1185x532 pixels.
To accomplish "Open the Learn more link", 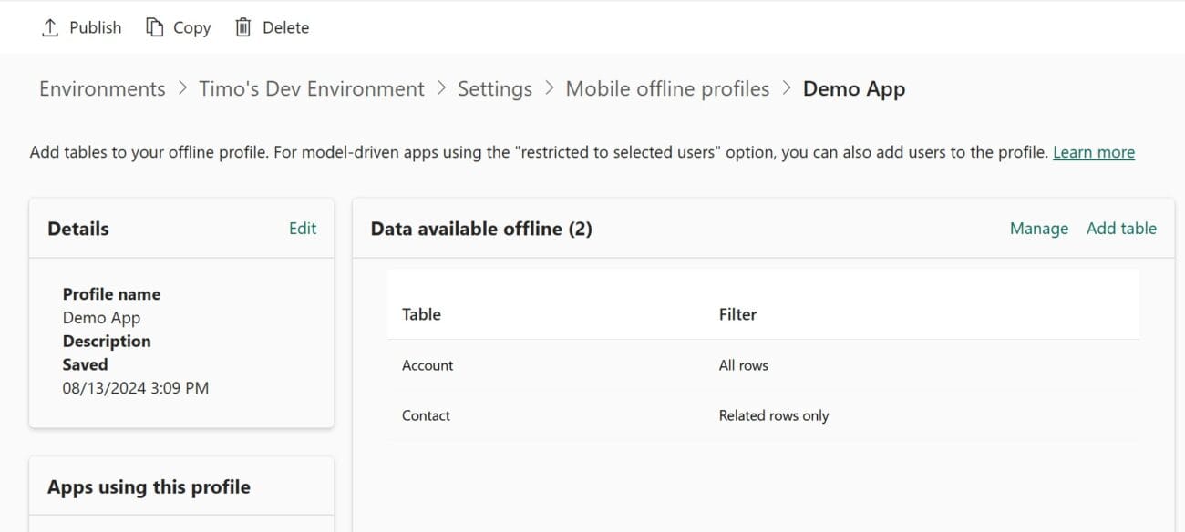I will pos(1093,152).
